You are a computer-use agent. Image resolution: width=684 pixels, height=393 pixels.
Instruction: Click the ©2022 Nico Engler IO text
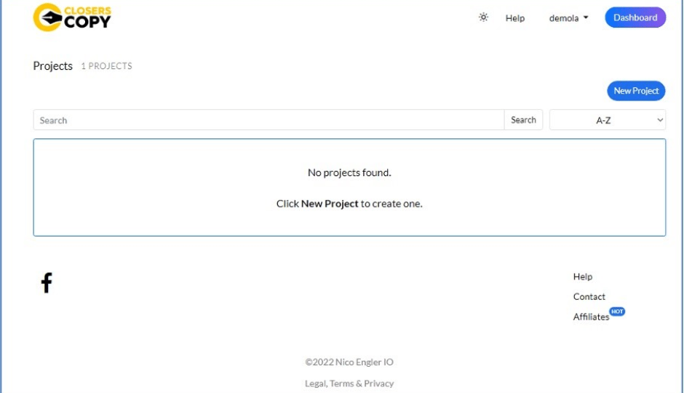pyautogui.click(x=349, y=362)
